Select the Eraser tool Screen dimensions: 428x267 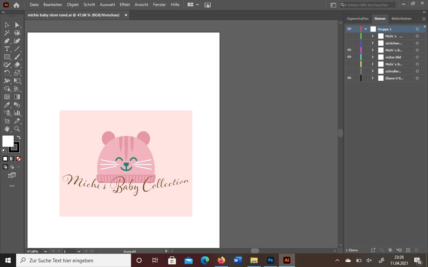[x=17, y=65]
